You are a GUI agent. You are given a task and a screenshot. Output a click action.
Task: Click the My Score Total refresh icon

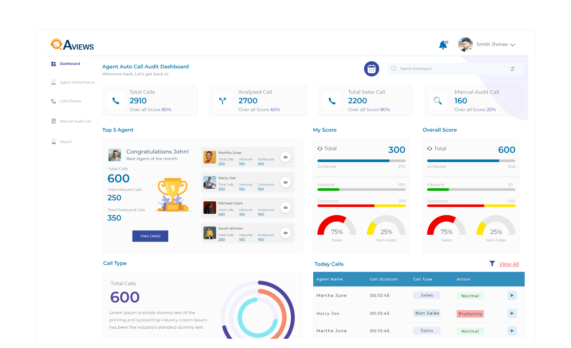pyautogui.click(x=320, y=149)
